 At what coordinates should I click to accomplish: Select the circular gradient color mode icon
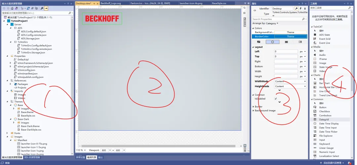(x=272, y=42)
